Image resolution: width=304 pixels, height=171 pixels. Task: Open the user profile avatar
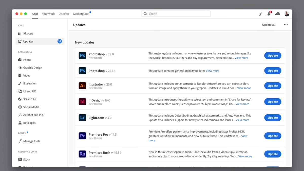click(x=287, y=14)
